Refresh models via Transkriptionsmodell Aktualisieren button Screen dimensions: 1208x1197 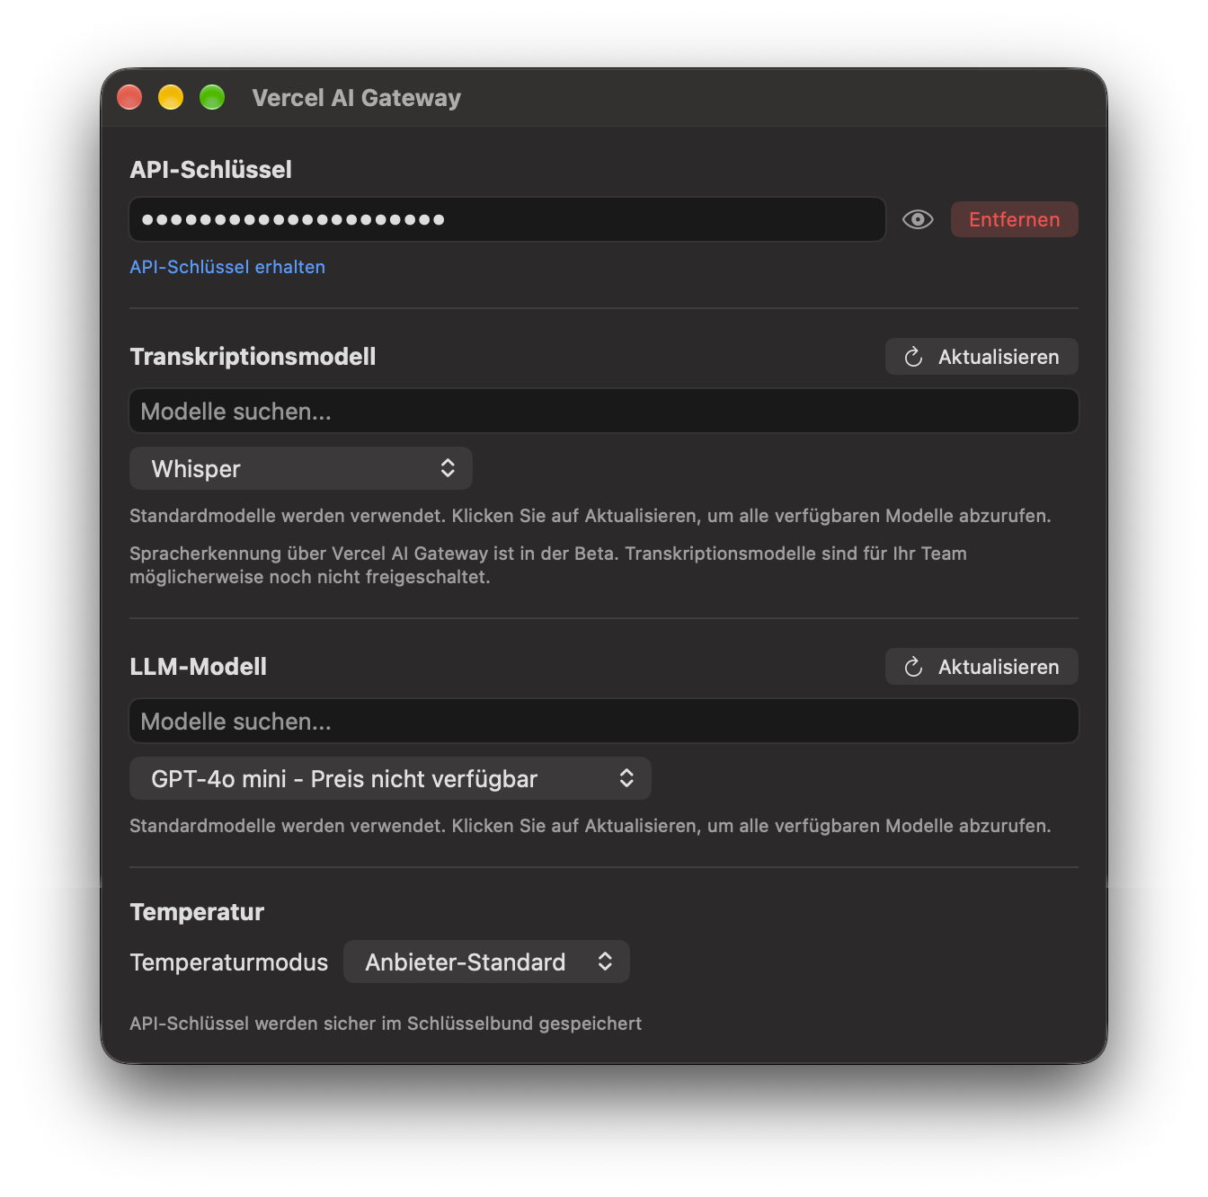pos(981,357)
